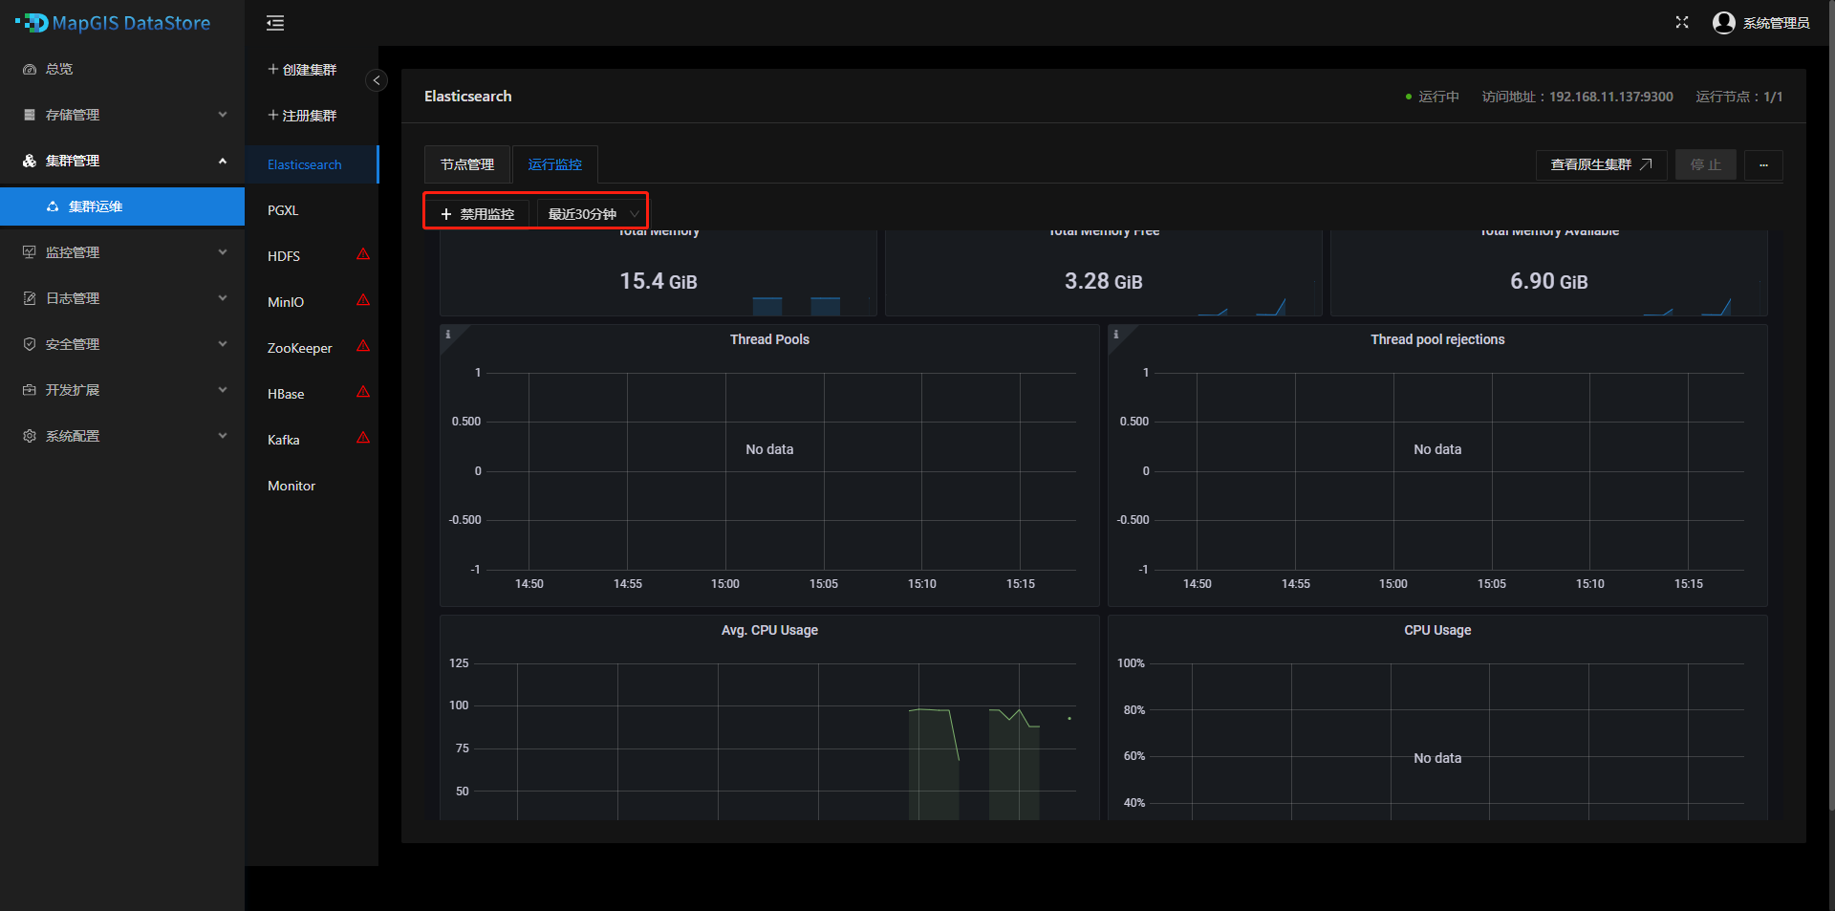The width and height of the screenshot is (1835, 911).
Task: Click the 运行中 status indicator
Action: pyautogui.click(x=1432, y=97)
